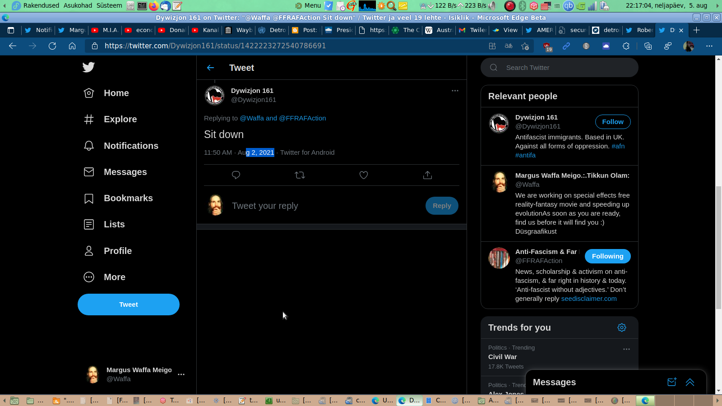722x406 pixels.
Task: Click the browser Back button
Action: click(x=13, y=46)
